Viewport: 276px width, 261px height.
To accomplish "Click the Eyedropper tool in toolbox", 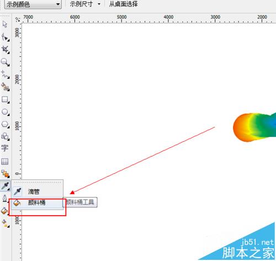I will tap(5, 186).
